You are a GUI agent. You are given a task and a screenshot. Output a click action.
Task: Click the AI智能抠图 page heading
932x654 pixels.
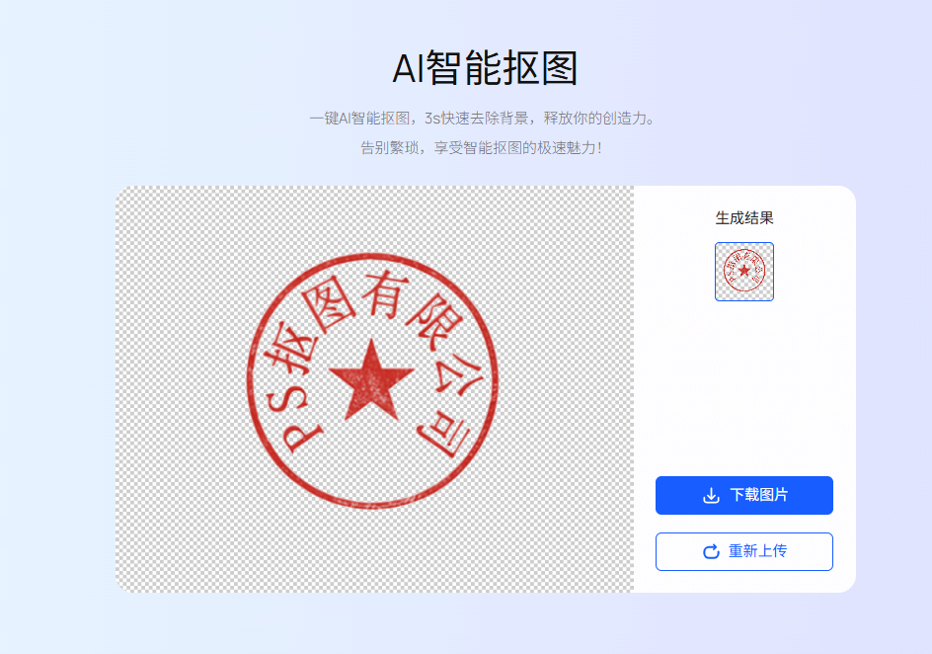(484, 69)
